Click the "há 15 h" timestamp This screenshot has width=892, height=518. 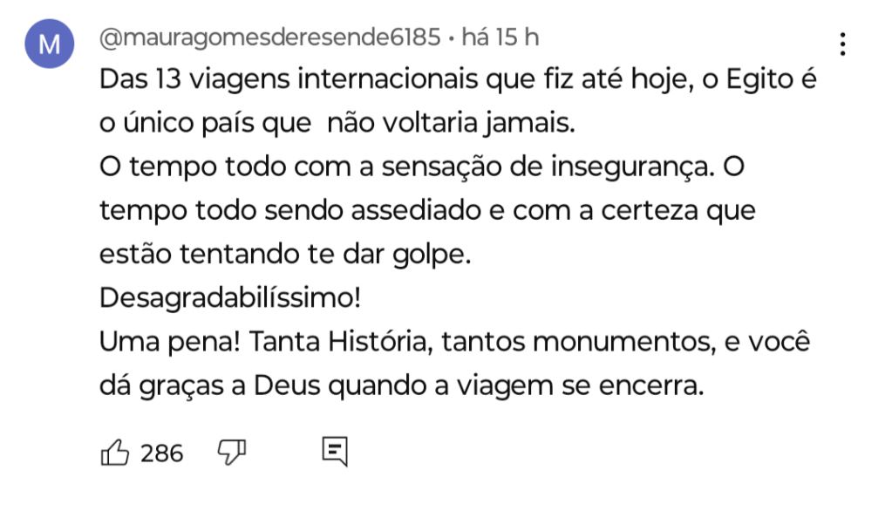[500, 37]
